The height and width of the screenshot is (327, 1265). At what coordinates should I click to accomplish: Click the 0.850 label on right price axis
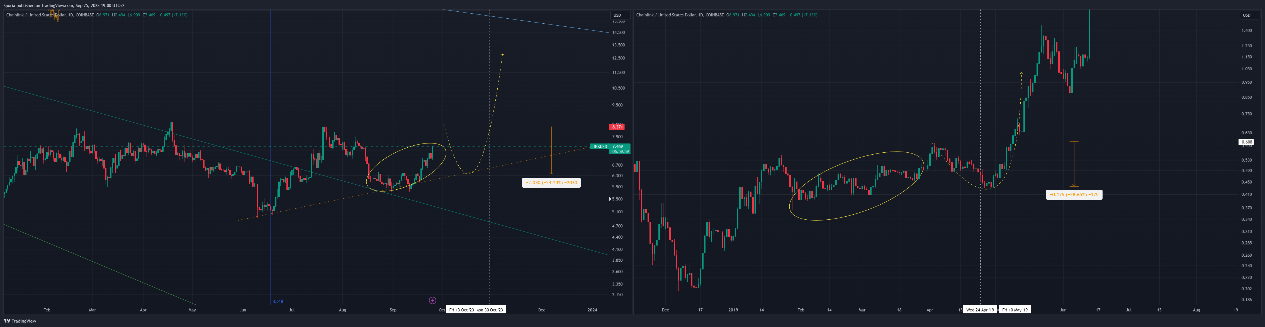point(1246,97)
